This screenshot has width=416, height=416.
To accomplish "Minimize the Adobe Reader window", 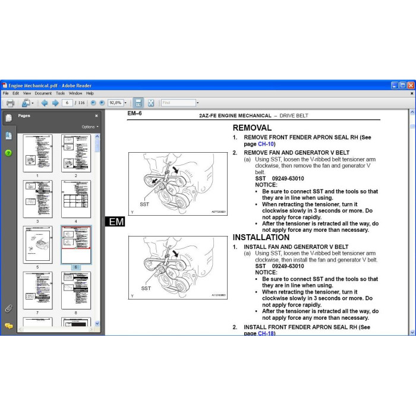I will pyautogui.click(x=395, y=86).
